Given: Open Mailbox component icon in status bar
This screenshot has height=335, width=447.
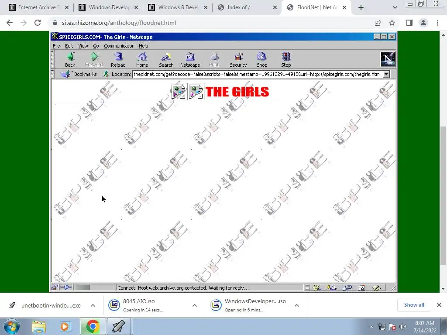Looking at the screenshot, I should (x=332, y=288).
